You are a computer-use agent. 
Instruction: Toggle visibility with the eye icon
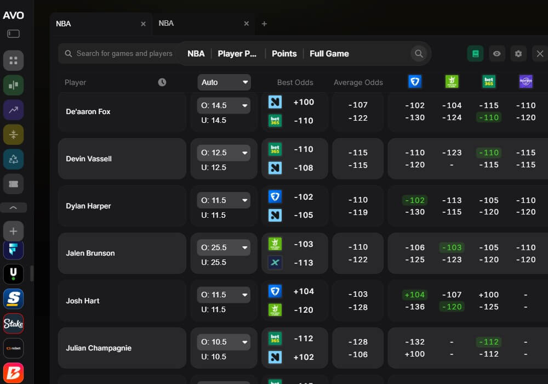point(496,54)
